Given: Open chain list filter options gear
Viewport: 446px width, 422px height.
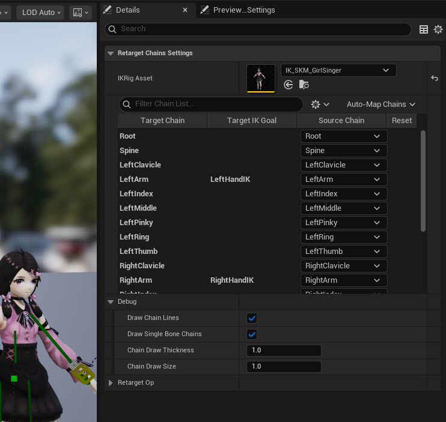Looking at the screenshot, I should tap(320, 104).
